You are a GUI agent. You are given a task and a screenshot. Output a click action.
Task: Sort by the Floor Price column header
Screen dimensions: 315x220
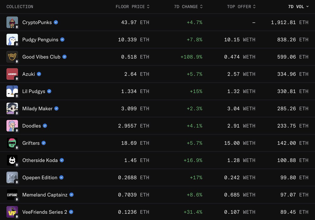pos(133,7)
